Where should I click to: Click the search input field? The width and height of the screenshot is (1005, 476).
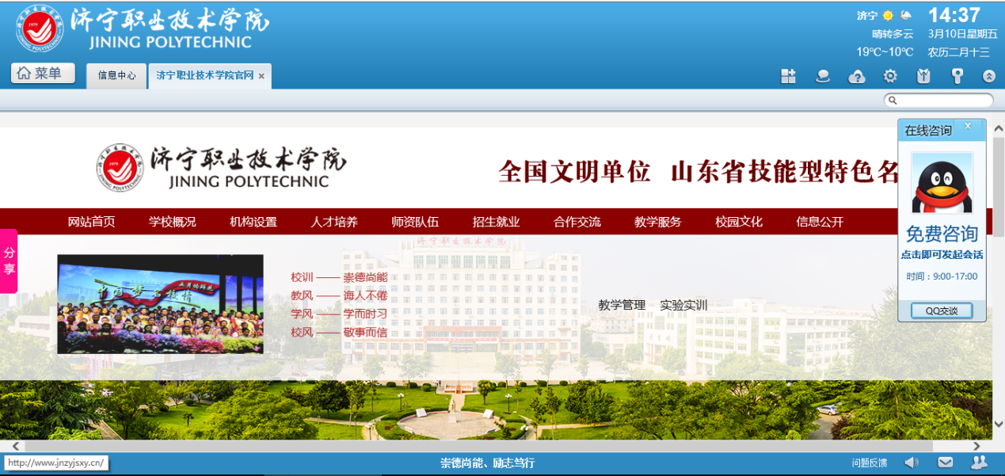pyautogui.click(x=944, y=101)
